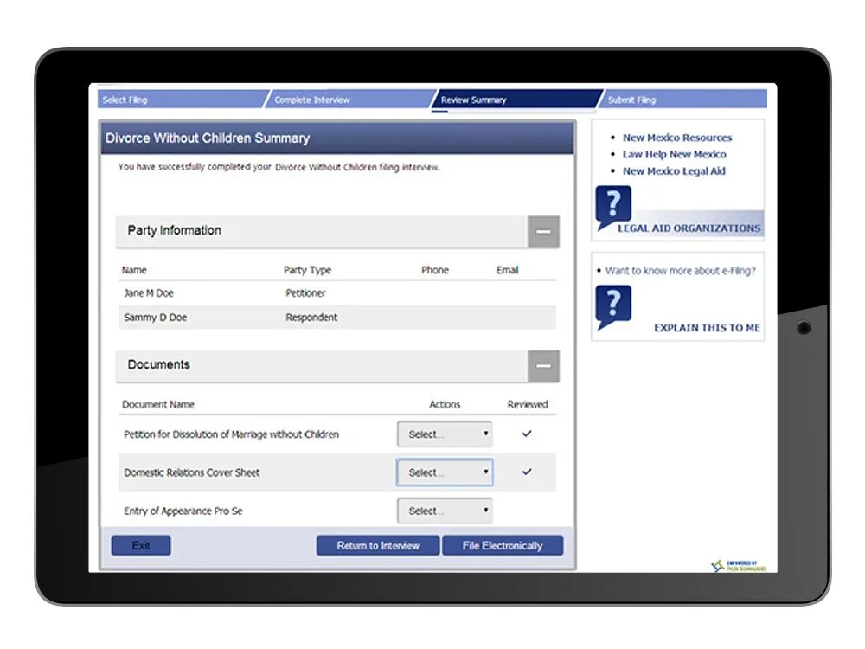
Task: Click the Exit button
Action: [141, 546]
